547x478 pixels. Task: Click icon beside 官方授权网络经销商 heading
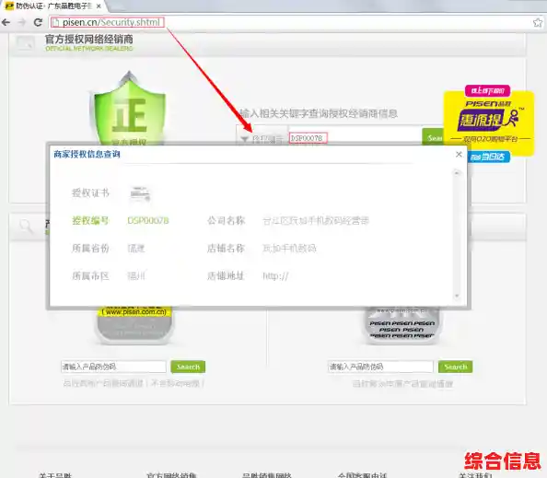26,44
